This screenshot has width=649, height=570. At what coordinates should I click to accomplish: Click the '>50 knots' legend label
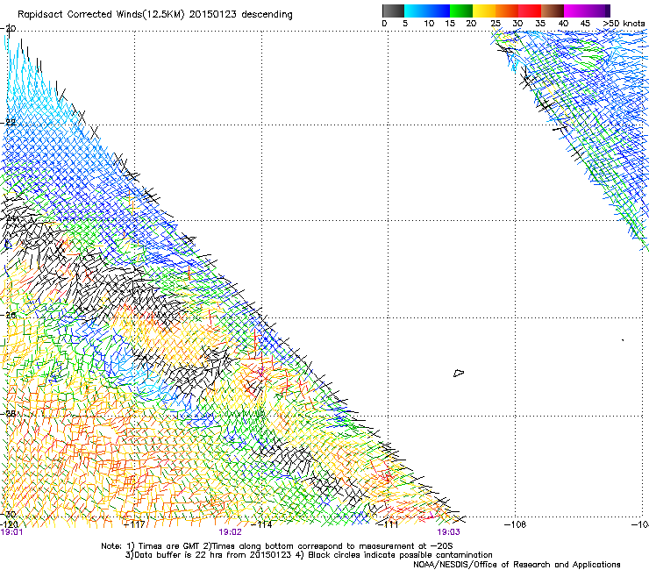click(x=624, y=24)
